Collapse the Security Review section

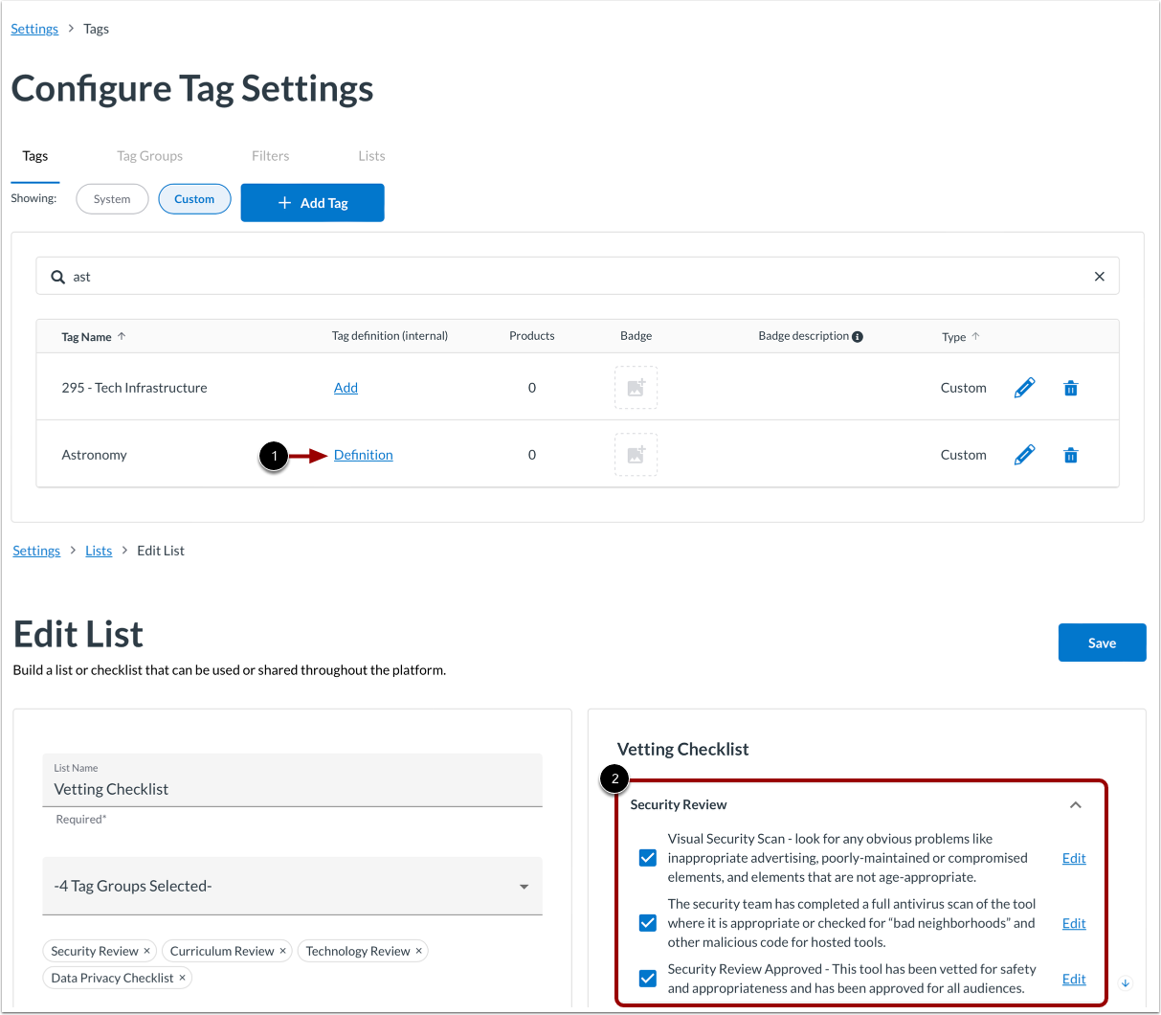click(x=1075, y=805)
